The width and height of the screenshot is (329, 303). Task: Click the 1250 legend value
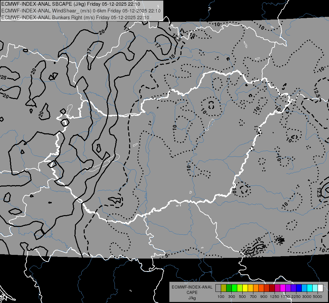pyautogui.click(x=275, y=297)
